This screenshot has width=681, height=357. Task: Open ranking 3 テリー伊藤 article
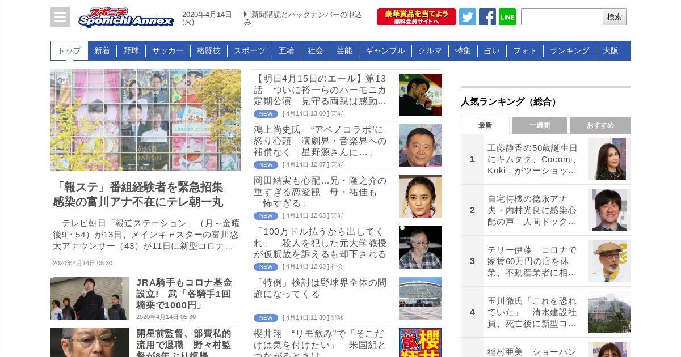533,261
